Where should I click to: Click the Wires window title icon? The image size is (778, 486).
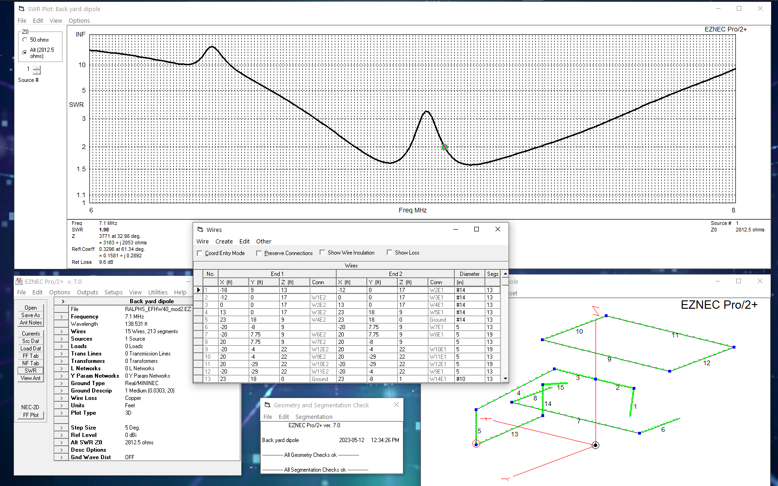click(201, 230)
